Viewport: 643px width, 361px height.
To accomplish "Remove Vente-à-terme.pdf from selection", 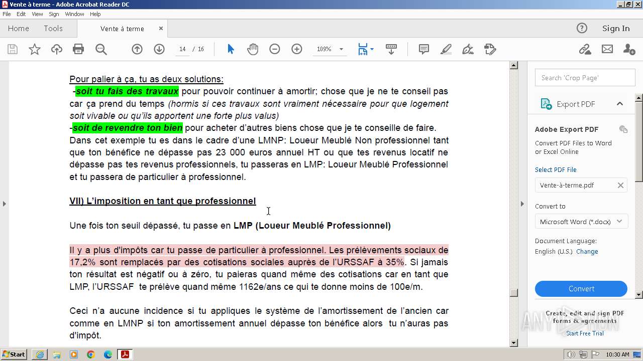I will pos(620,185).
